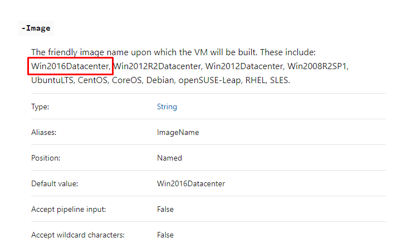Click Win2008R2SP1 image name

coord(317,66)
